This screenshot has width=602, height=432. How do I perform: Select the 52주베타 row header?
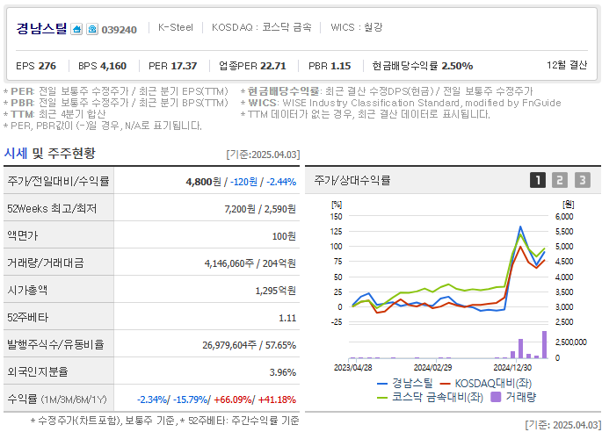click(x=58, y=317)
